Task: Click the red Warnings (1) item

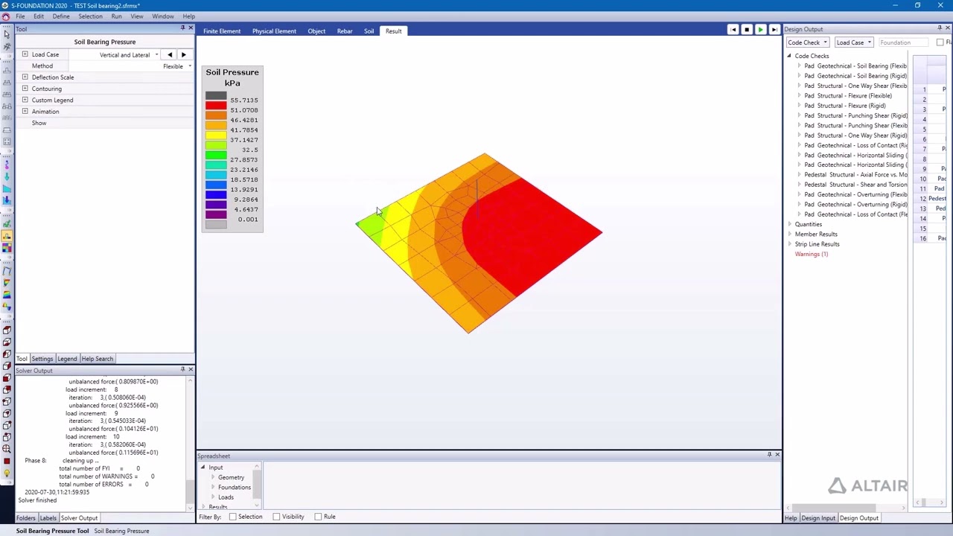Action: [811, 254]
